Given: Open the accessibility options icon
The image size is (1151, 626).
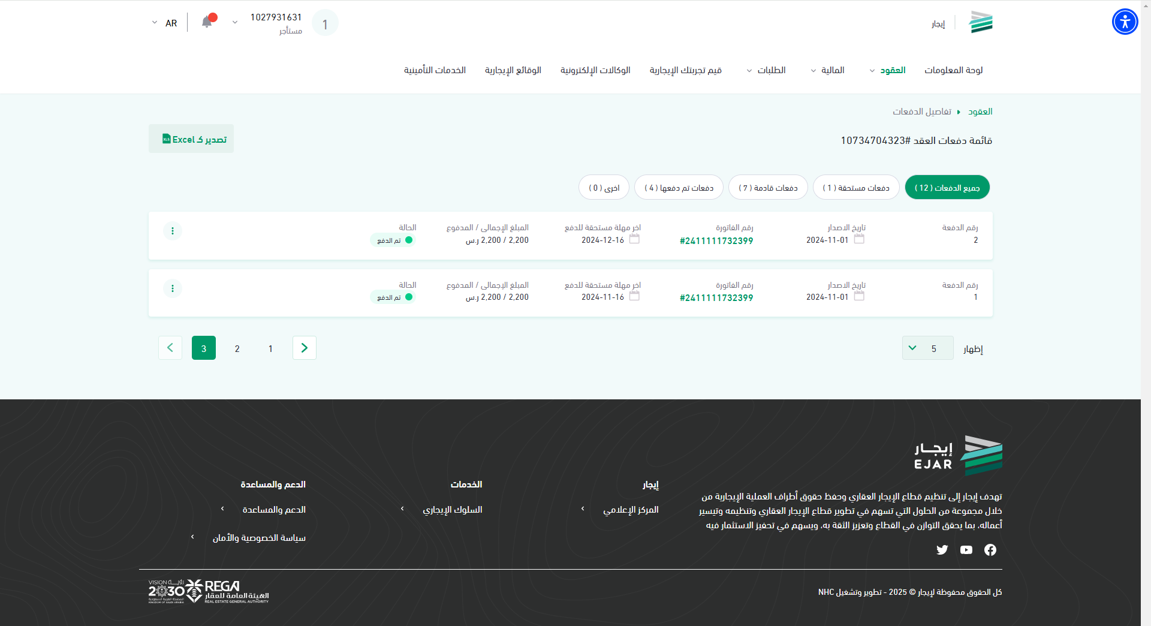Looking at the screenshot, I should click(1125, 22).
